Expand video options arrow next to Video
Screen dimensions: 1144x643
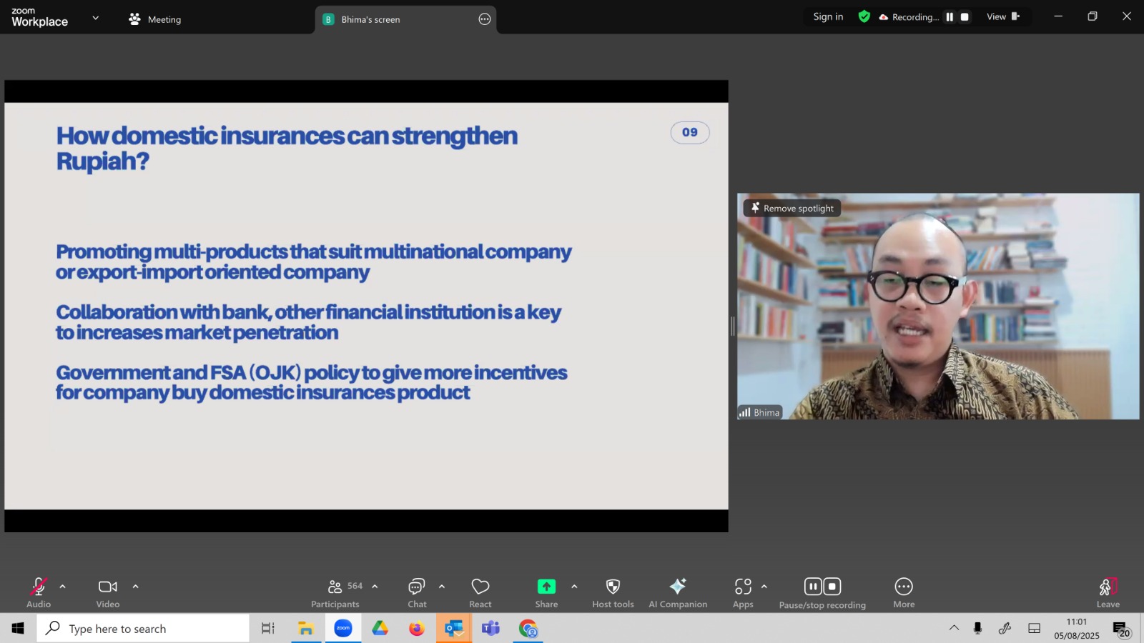click(136, 587)
